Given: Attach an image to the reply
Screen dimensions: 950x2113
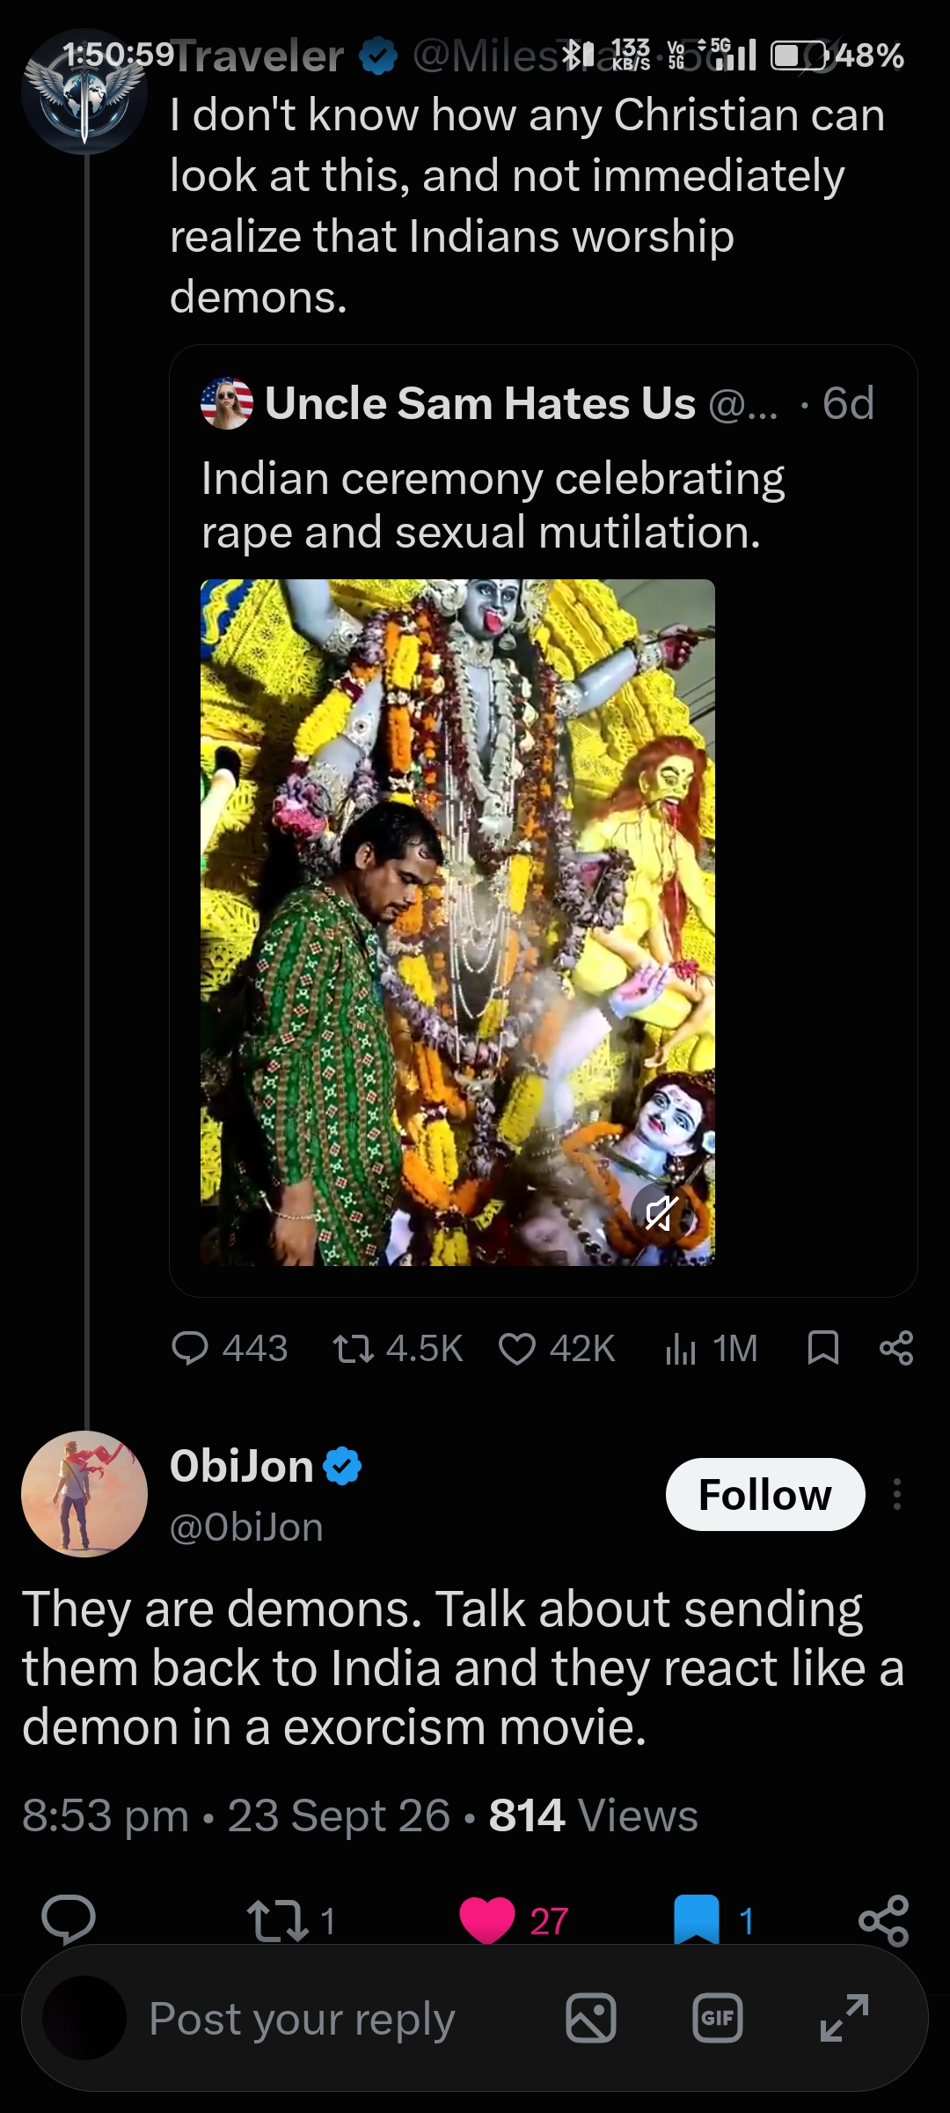Looking at the screenshot, I should (x=591, y=2018).
